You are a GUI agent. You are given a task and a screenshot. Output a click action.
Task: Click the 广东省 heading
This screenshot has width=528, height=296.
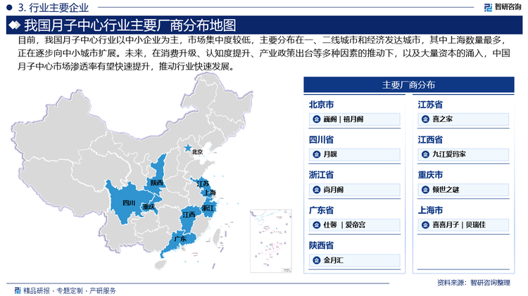click(x=321, y=210)
